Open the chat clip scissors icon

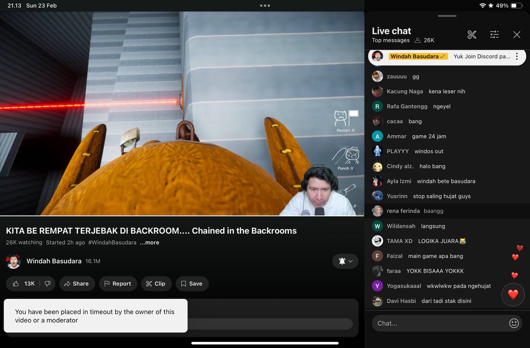[x=472, y=34]
